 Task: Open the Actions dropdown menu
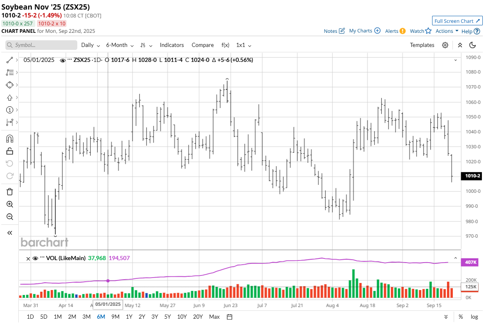point(447,31)
